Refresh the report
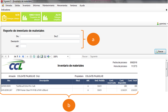Screen dimensions: 168x112 pos(34,57)
